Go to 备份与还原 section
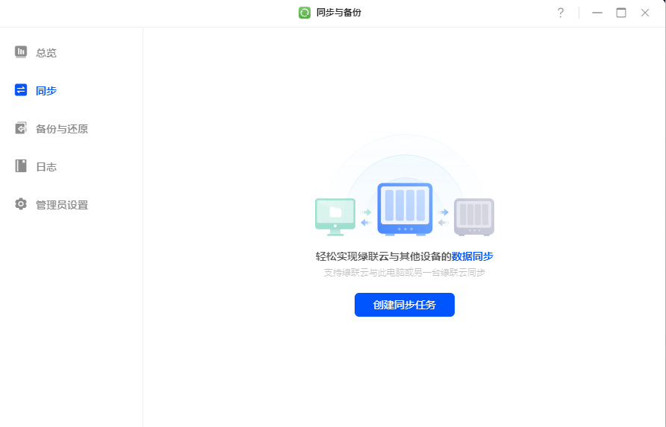 coord(62,129)
